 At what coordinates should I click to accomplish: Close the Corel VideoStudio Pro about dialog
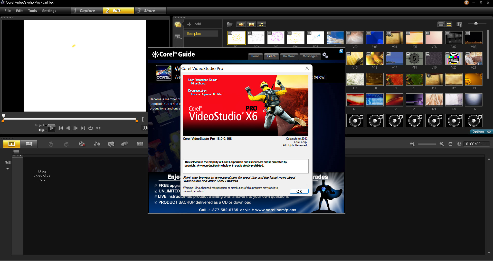tap(307, 68)
